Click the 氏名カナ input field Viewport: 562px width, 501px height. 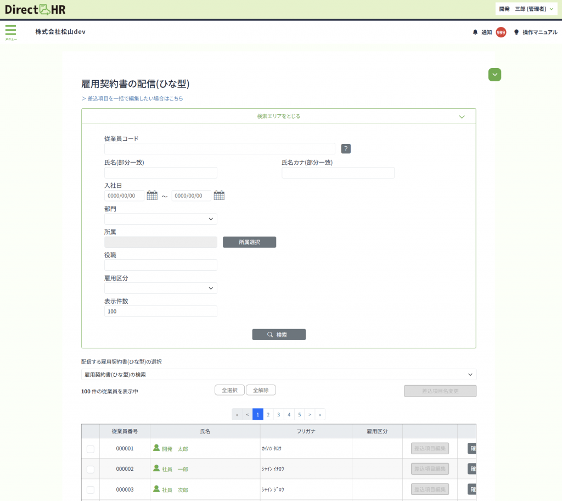pos(338,173)
